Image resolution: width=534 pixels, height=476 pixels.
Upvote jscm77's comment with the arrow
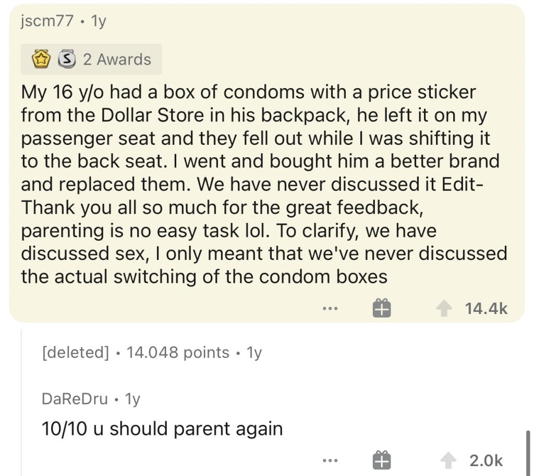coord(443,309)
